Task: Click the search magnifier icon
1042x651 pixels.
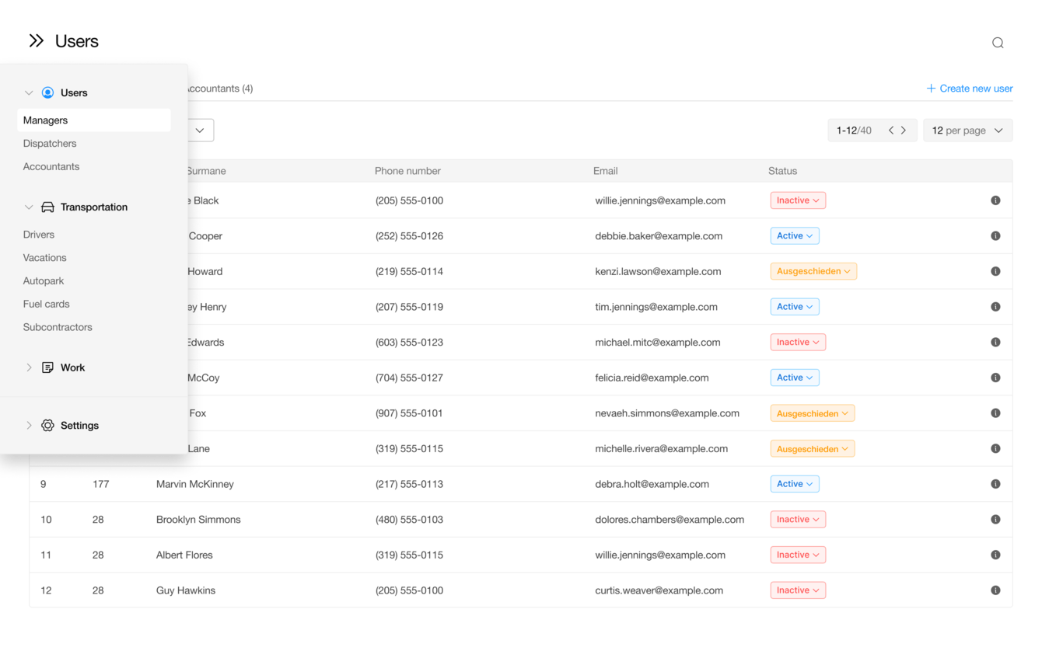Action: 998,43
